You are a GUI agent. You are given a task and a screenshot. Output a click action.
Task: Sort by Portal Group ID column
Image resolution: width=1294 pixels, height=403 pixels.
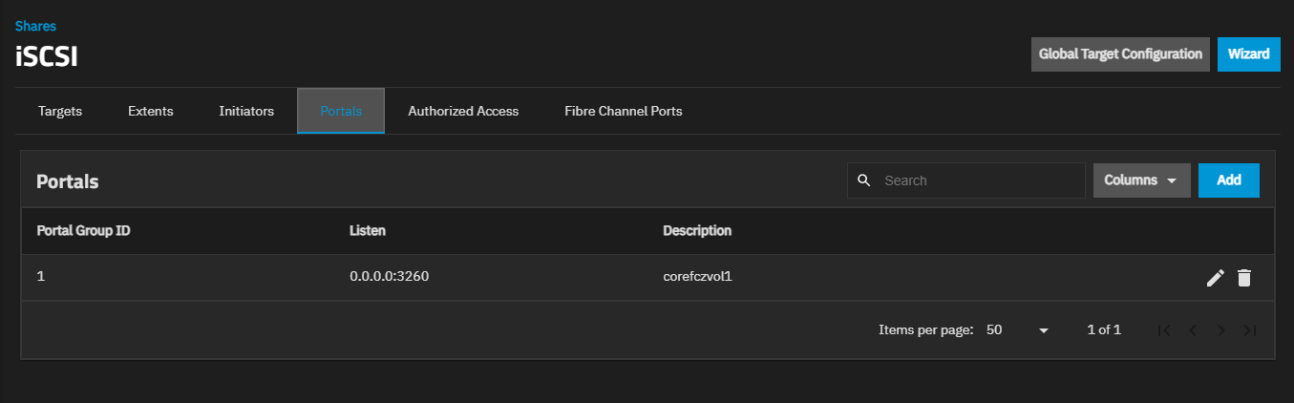[83, 231]
